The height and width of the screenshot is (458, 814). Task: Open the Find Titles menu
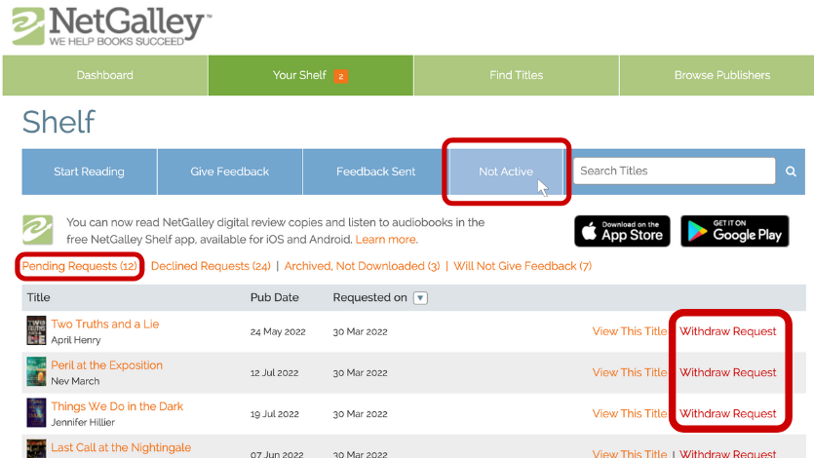516,75
